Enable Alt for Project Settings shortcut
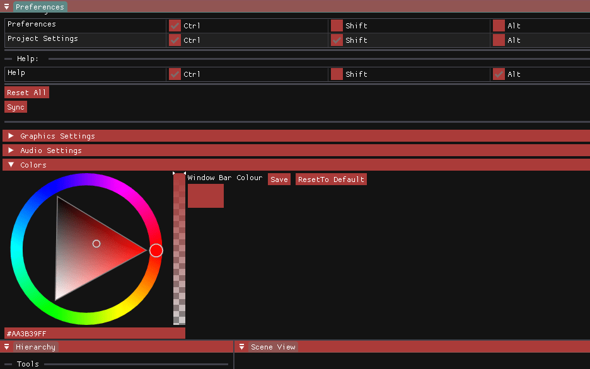This screenshot has height=369, width=590. 499,40
